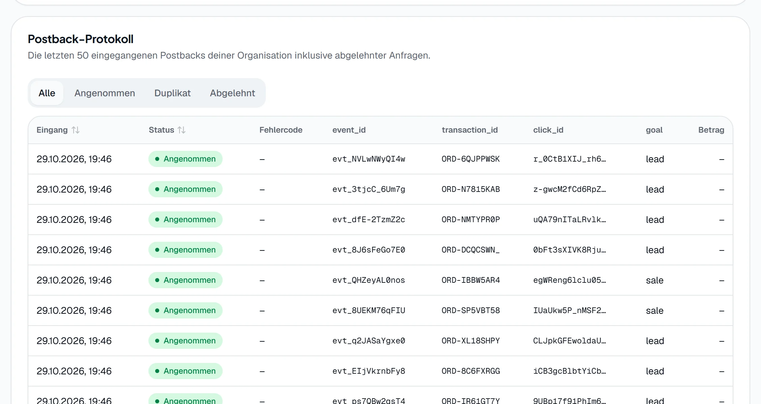This screenshot has width=761, height=404.
Task: Select event id evt_8UEKM76qFIU
Action: point(369,310)
